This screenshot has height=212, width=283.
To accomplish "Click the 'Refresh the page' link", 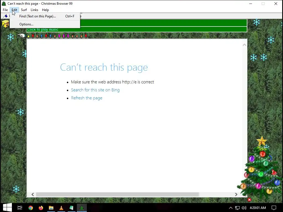I will click(x=87, y=98).
